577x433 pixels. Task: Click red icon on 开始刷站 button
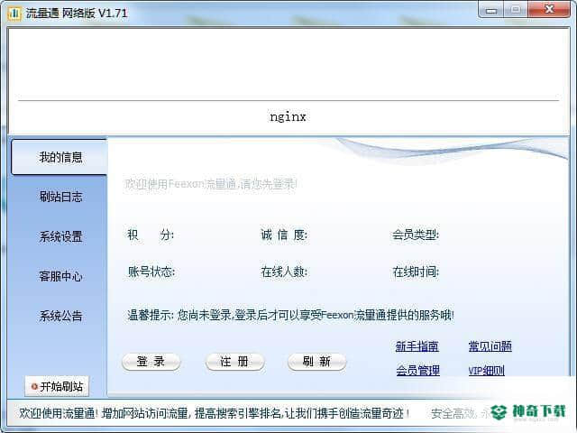pos(34,386)
